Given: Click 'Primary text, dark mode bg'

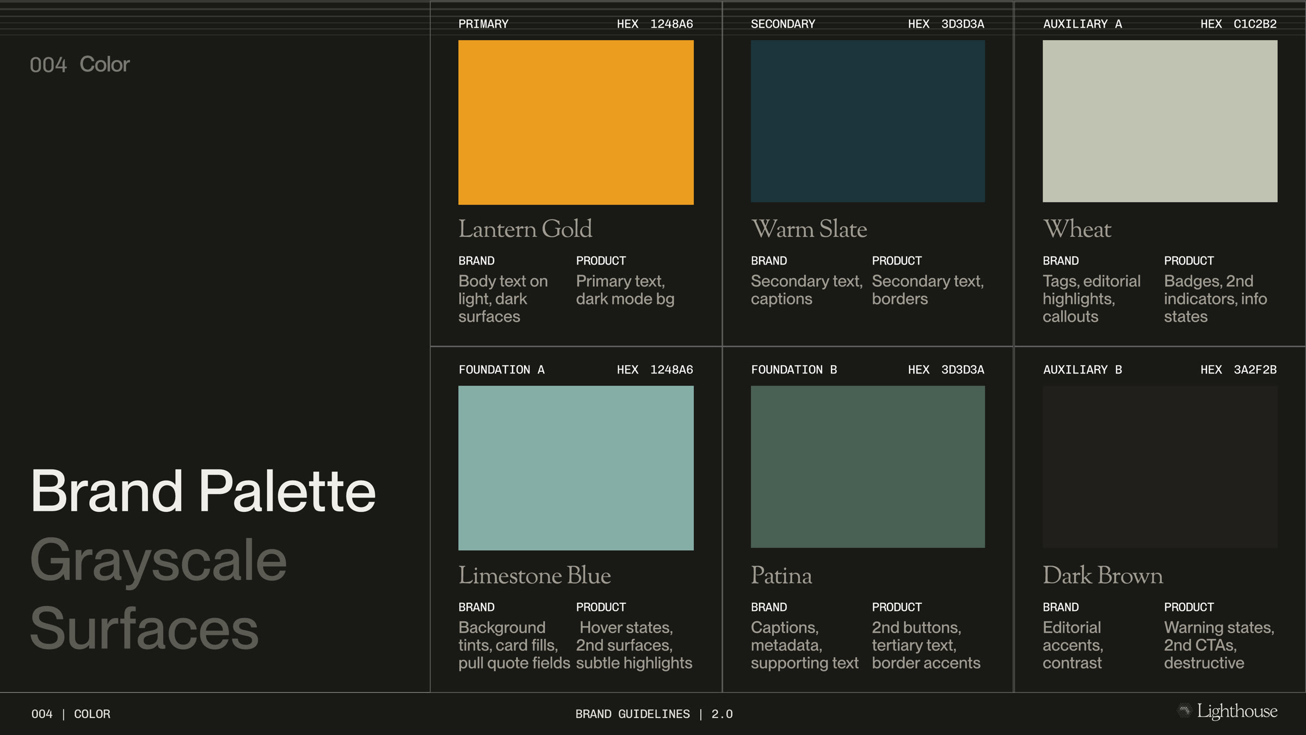Looking at the screenshot, I should pos(625,290).
